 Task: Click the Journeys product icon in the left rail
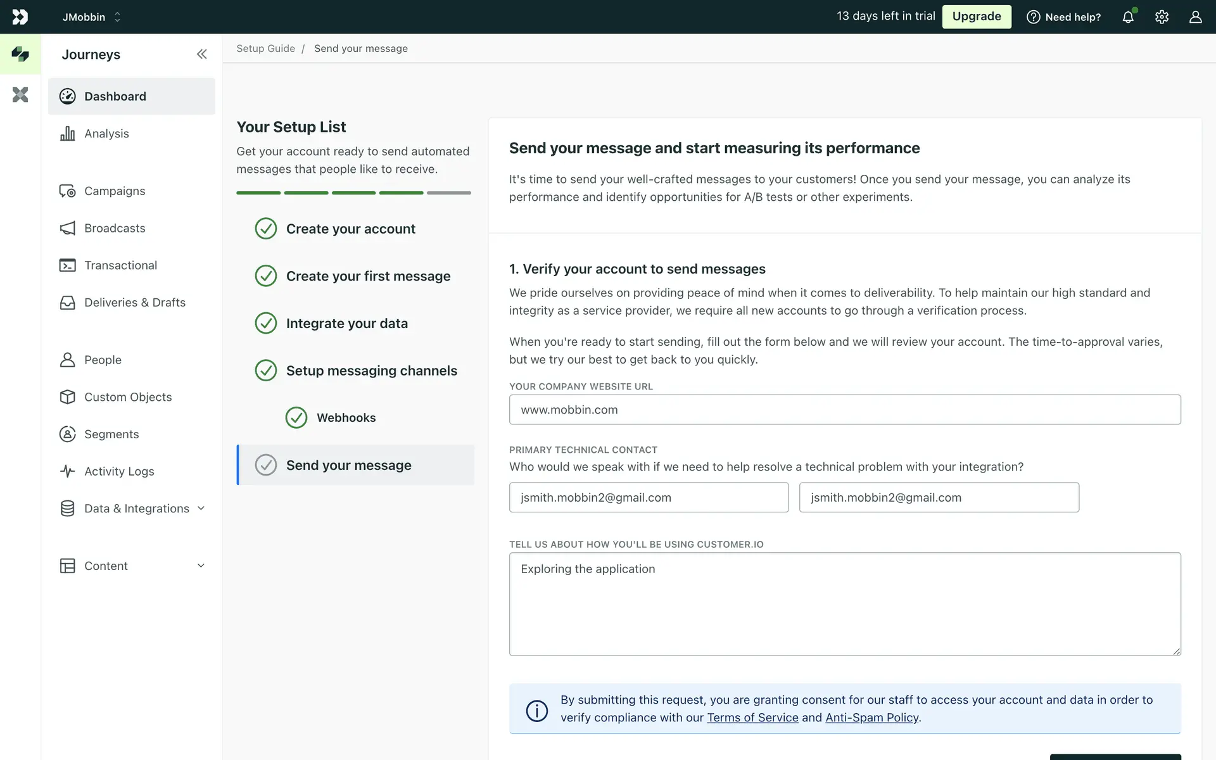click(x=20, y=54)
